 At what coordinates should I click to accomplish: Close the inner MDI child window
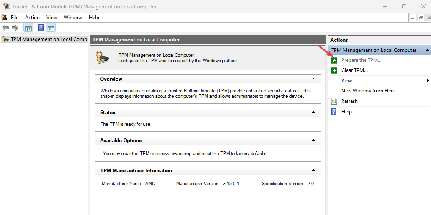(428, 18)
